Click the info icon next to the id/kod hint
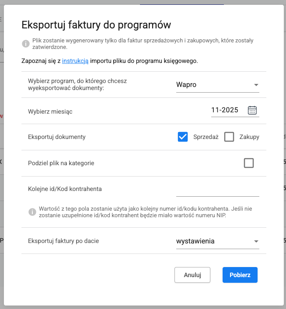This screenshot has height=309, width=286. point(32,212)
